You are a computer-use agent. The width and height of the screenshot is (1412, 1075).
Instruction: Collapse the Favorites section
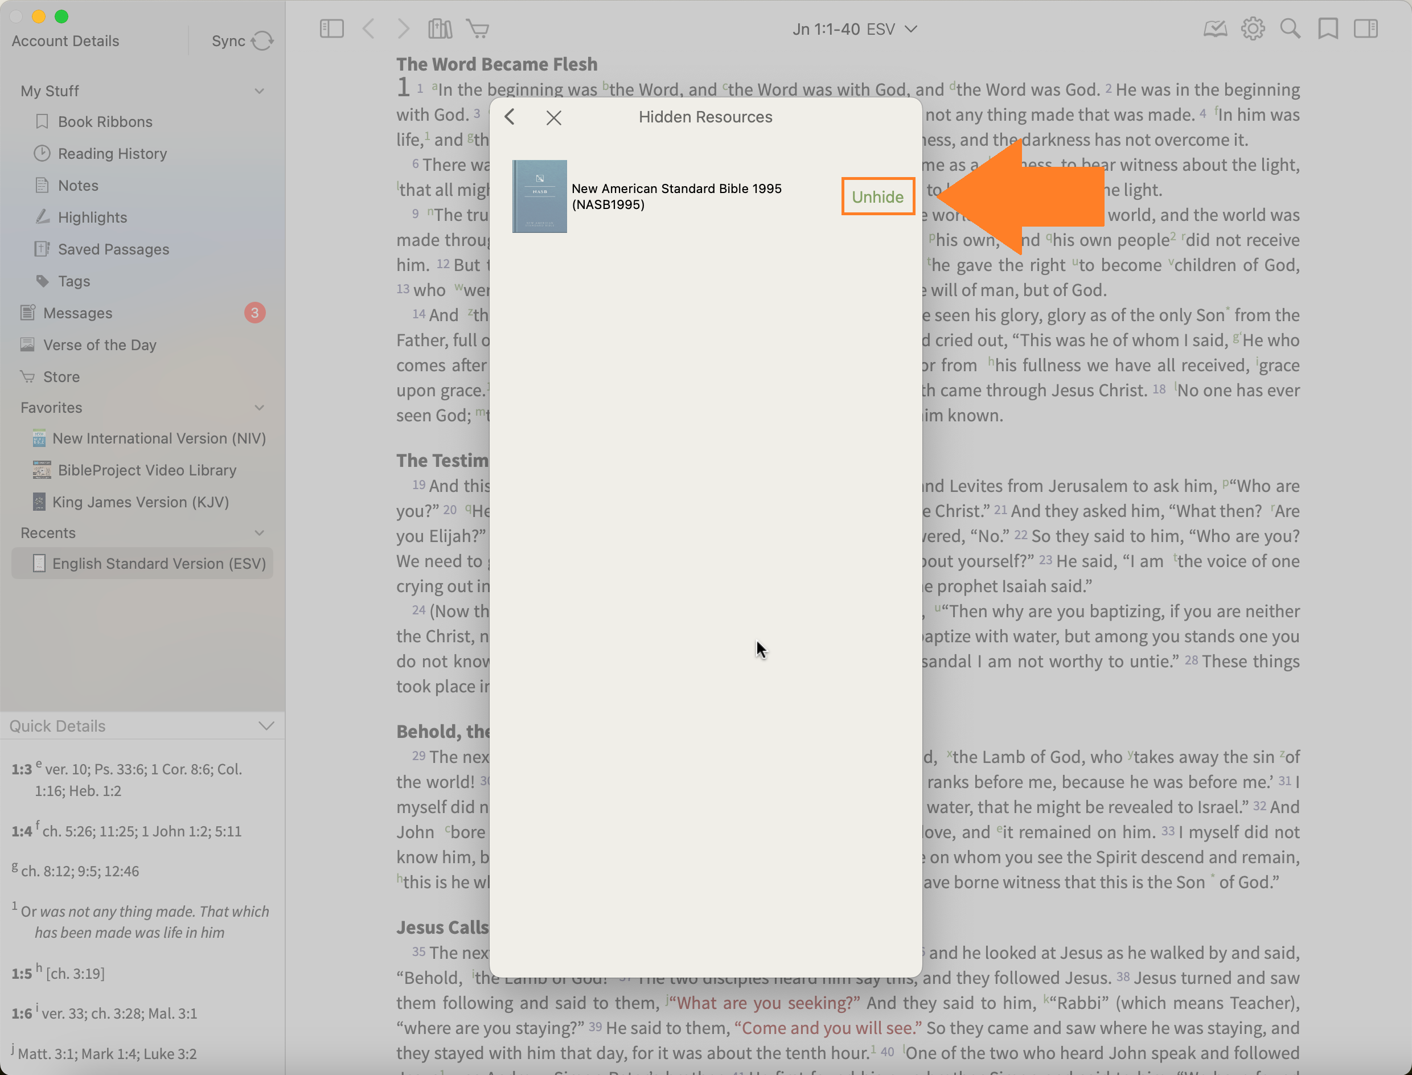point(259,408)
